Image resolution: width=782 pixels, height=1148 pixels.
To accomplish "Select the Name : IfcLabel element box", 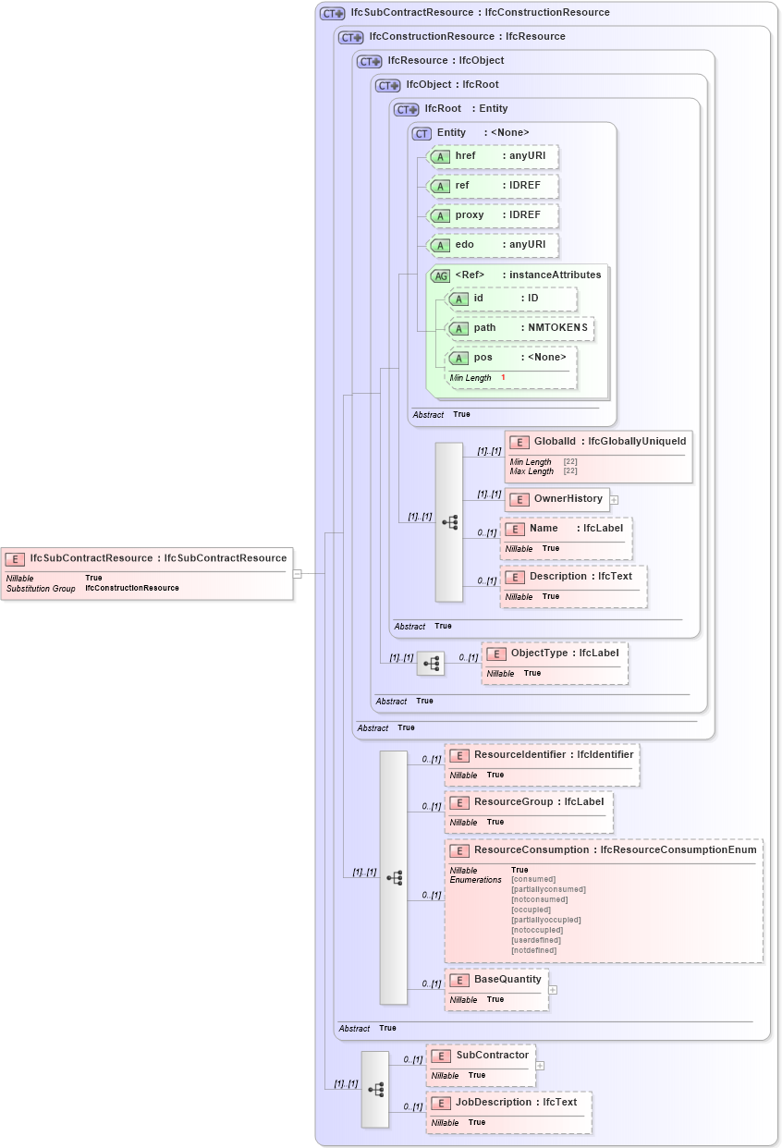I will [x=566, y=538].
